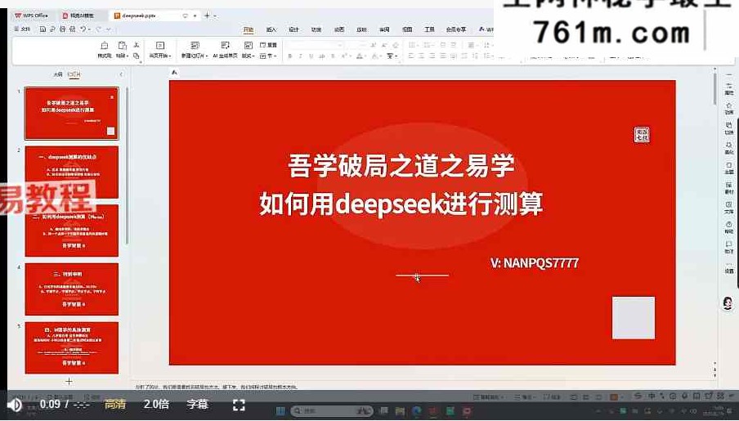Click the thumbnail panel vertical scrollbar
The image size is (739, 421).
(x=127, y=165)
